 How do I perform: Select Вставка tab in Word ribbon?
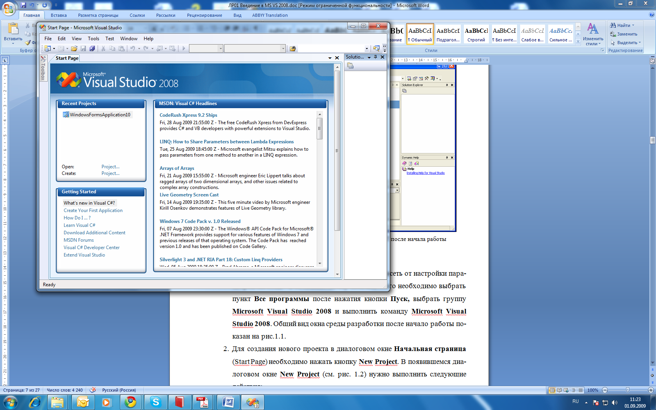point(59,15)
